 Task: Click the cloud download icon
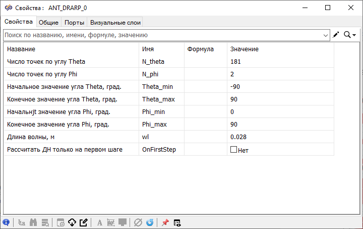click(72, 222)
